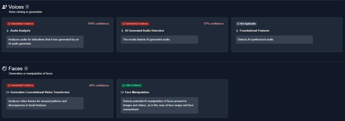Click camera icon beside Generative Convolutional Vision Transformer
Screen dimensions: 345x121
(8, 92)
